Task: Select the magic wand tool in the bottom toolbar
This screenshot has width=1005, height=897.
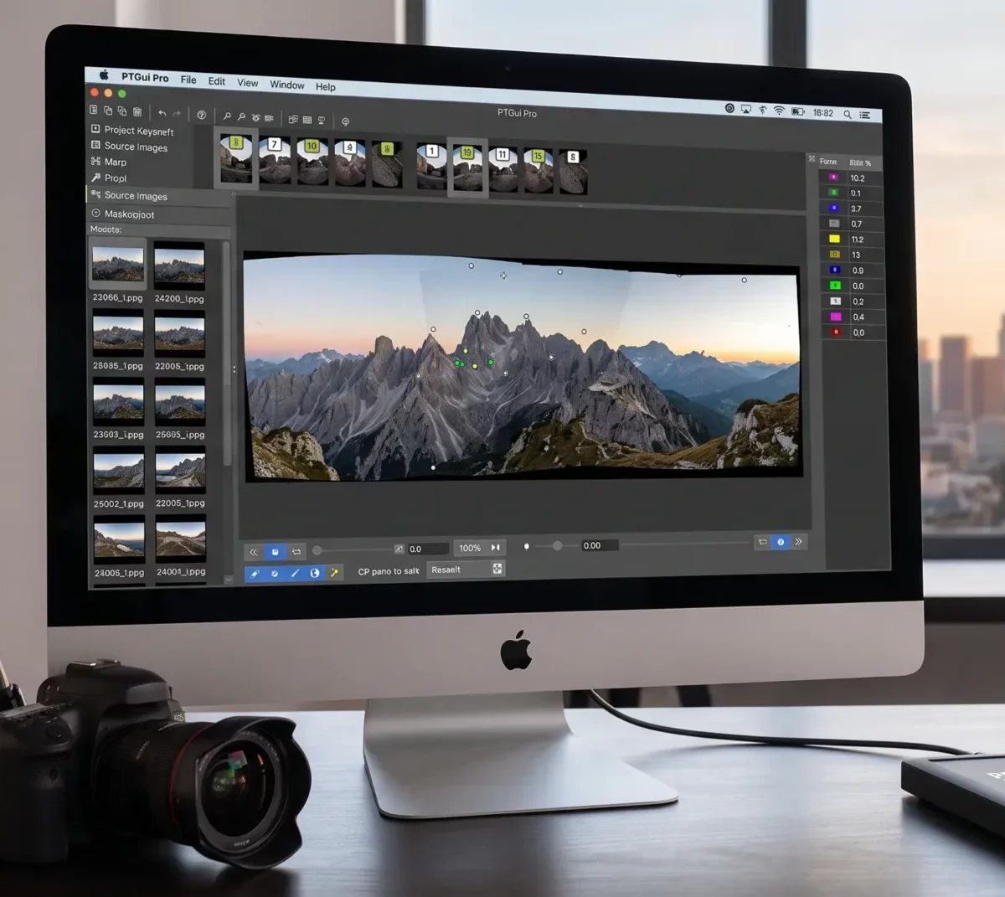Action: (x=334, y=573)
